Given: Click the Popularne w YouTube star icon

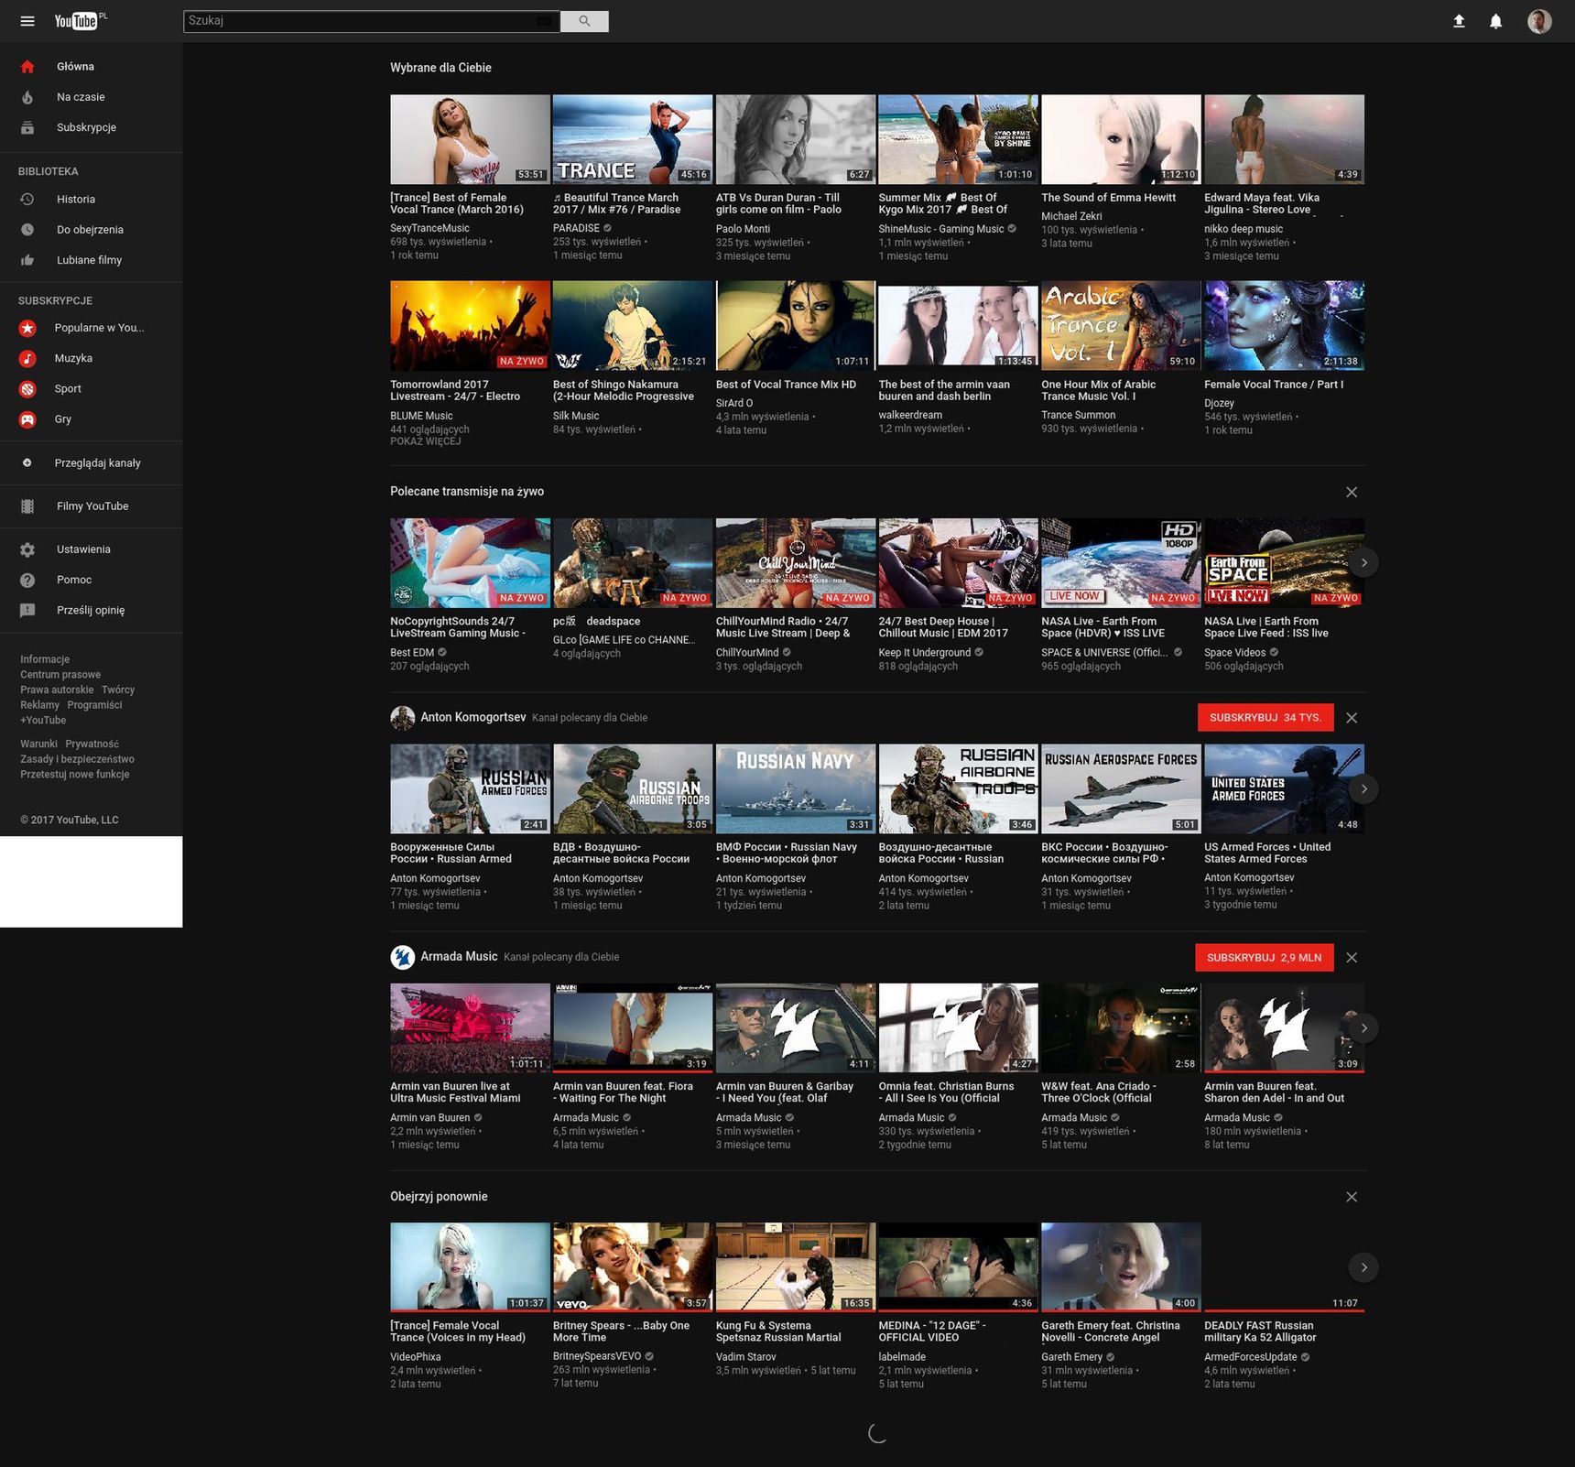Looking at the screenshot, I should pyautogui.click(x=27, y=328).
